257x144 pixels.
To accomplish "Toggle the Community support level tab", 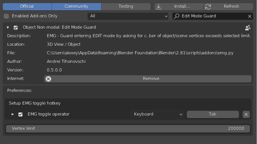I will pos(76,6).
